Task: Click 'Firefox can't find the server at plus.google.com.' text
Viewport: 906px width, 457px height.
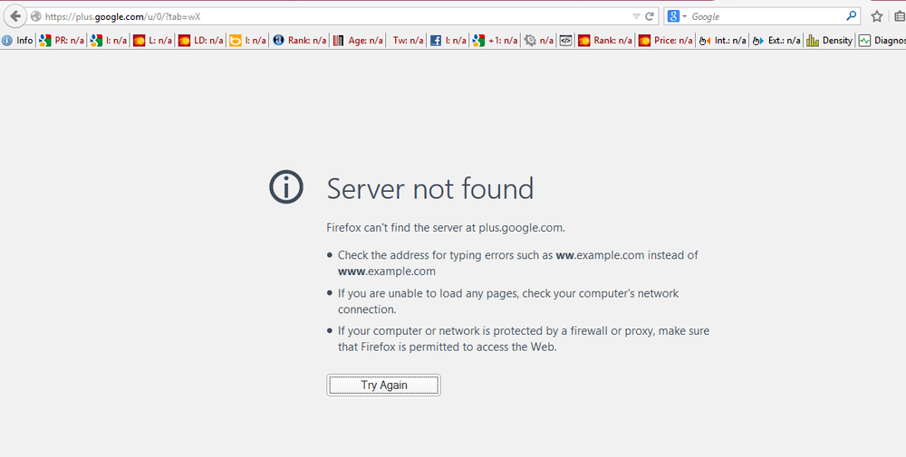Action: pos(446,227)
